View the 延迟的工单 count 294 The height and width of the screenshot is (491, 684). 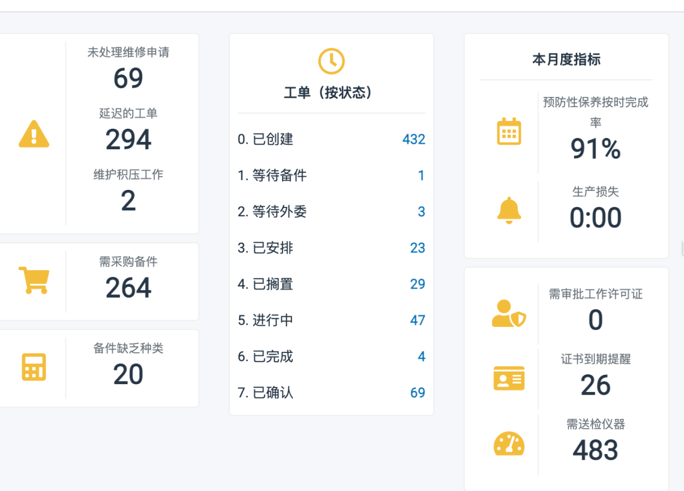tap(128, 139)
